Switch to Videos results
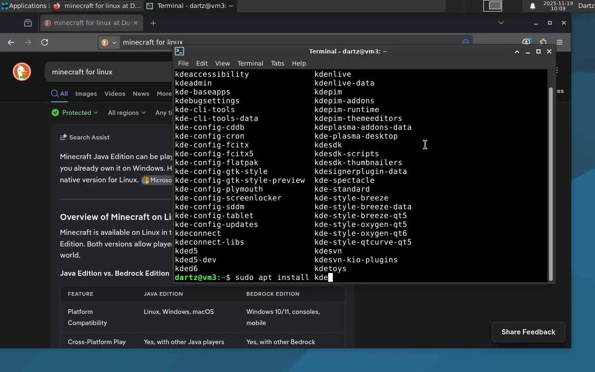 (x=115, y=93)
